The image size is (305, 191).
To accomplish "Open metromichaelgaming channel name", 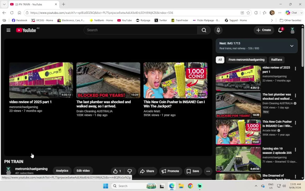I will [x=31, y=169].
